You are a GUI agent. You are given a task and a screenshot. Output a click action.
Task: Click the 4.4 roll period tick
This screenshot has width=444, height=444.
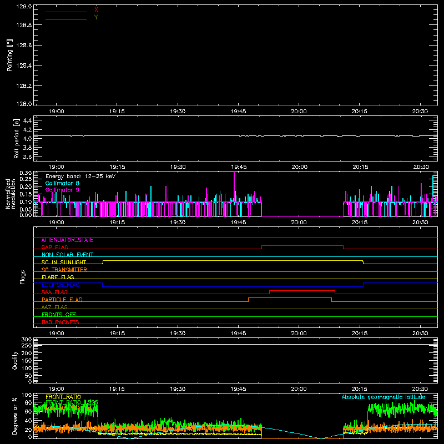click(x=27, y=121)
